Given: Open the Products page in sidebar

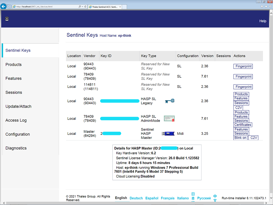Looking at the screenshot, I should click(x=13, y=65).
